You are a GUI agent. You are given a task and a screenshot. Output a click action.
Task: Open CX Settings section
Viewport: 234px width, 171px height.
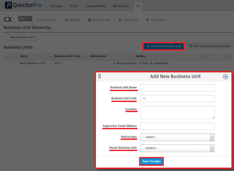72,20
